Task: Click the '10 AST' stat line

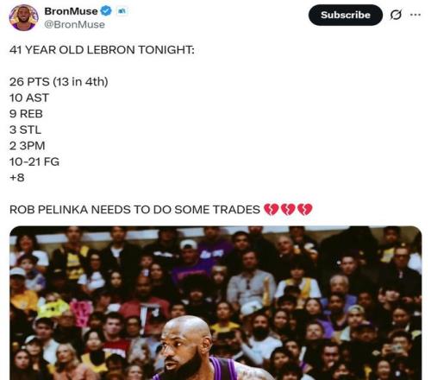Action: click(x=29, y=98)
